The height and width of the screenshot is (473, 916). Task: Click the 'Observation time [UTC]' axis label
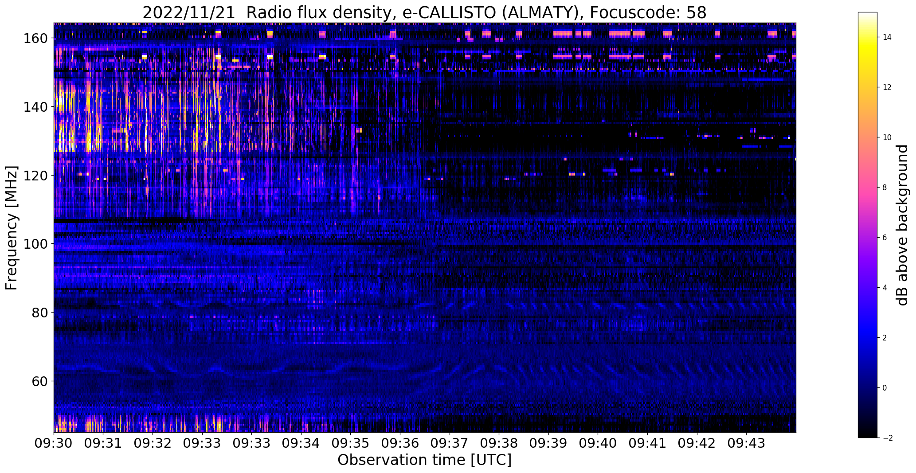(x=424, y=460)
